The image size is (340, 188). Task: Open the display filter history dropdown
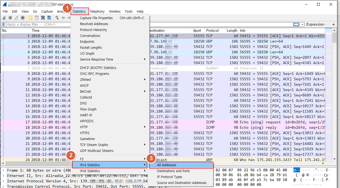[302, 24]
